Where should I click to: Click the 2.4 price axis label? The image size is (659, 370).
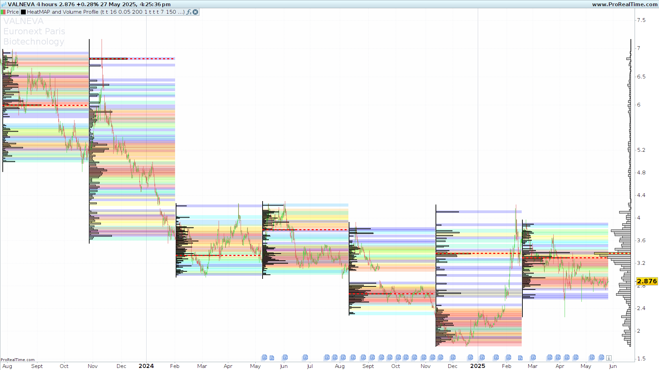(x=641, y=308)
